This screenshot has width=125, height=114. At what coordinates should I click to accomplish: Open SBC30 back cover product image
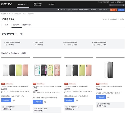coord(79,70)
